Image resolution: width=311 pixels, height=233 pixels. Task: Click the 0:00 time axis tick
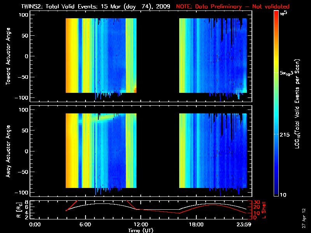pyautogui.click(x=35, y=224)
